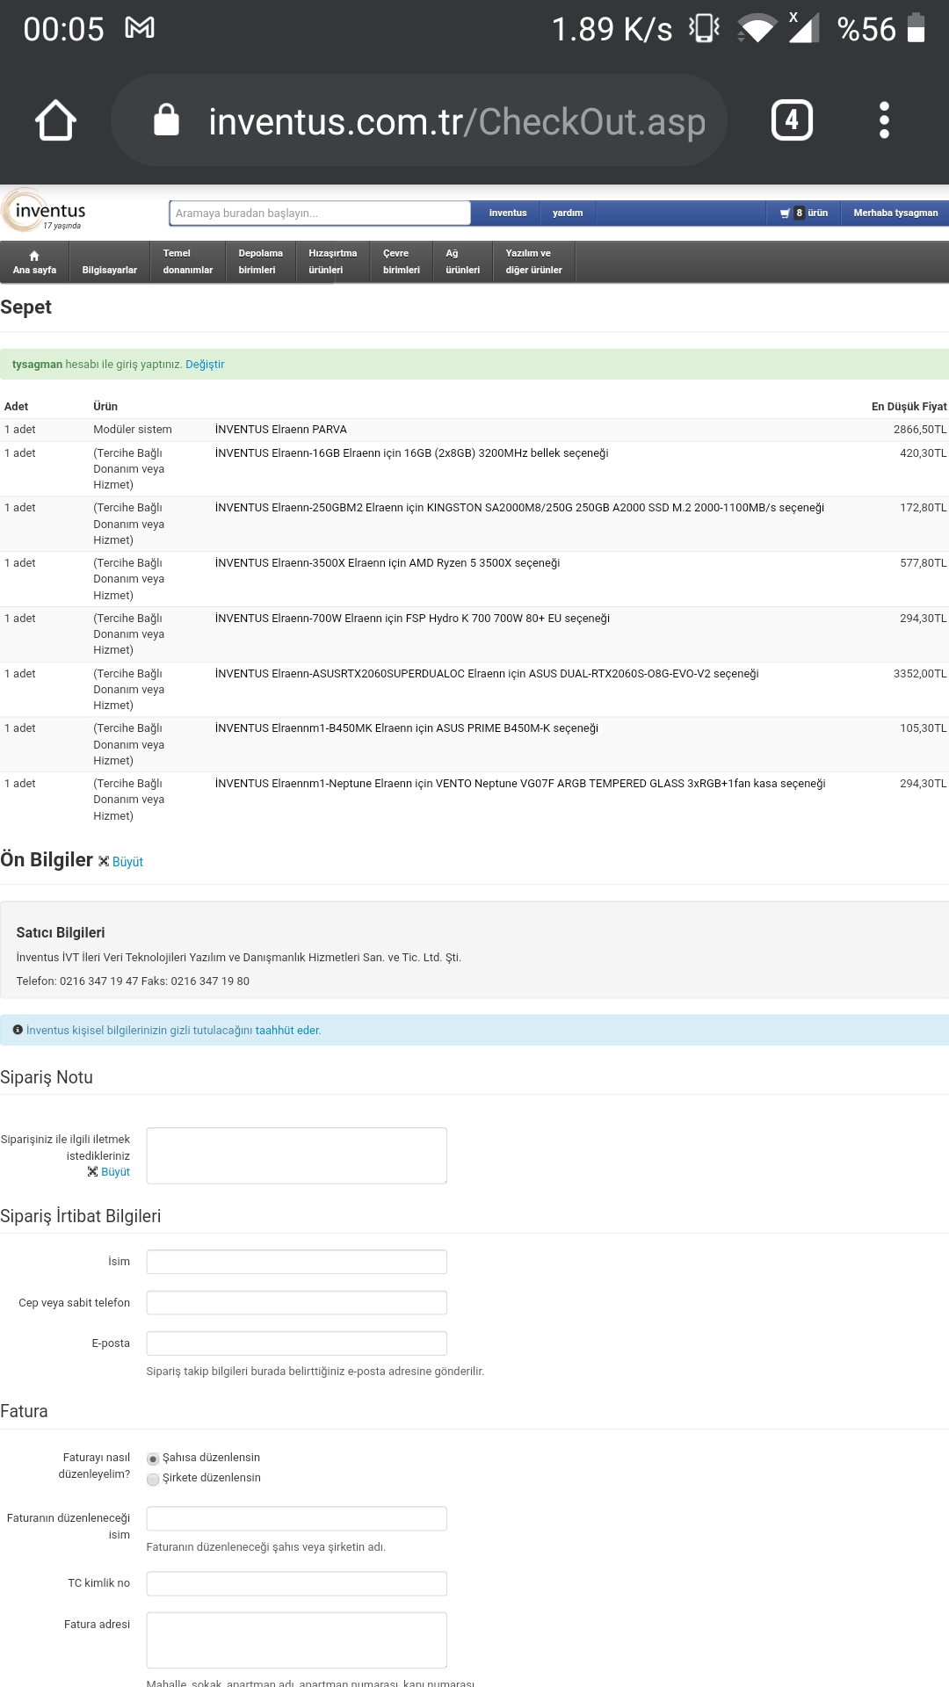Select the AMD Ryzen 5 3500X row
Screen dimensions: 949x1687
(x=474, y=579)
